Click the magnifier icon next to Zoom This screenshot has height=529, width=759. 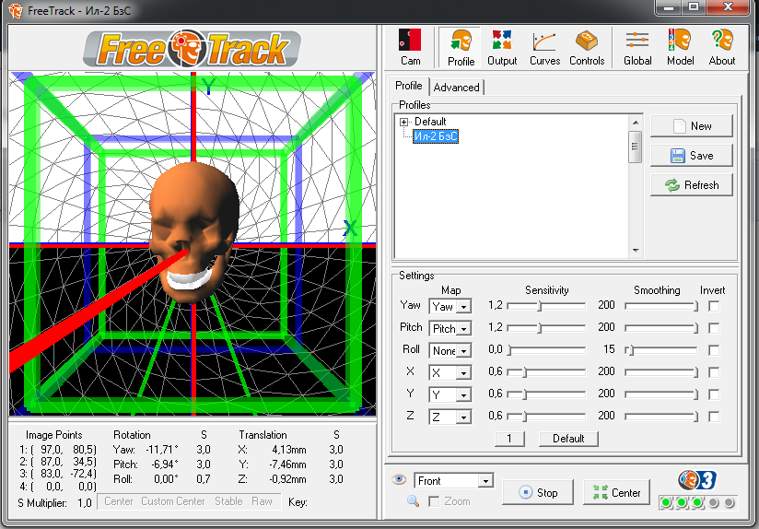point(413,501)
